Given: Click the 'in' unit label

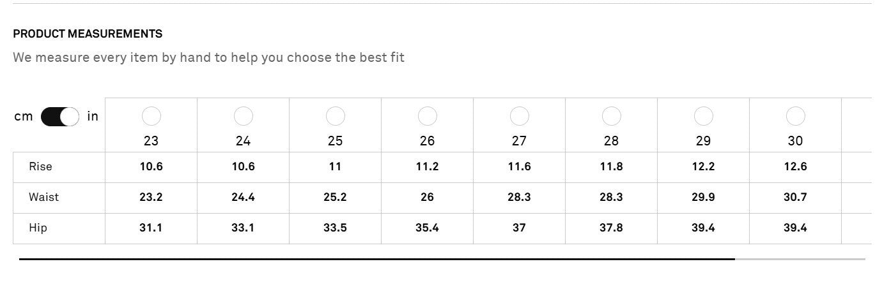Looking at the screenshot, I should click(93, 117).
